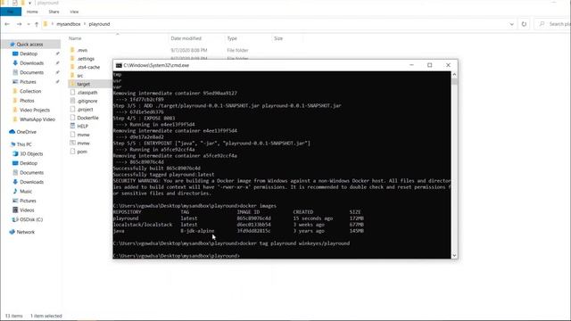This screenshot has width=571, height=321.
Task: Select the .mvn folder
Action: click(x=82, y=50)
